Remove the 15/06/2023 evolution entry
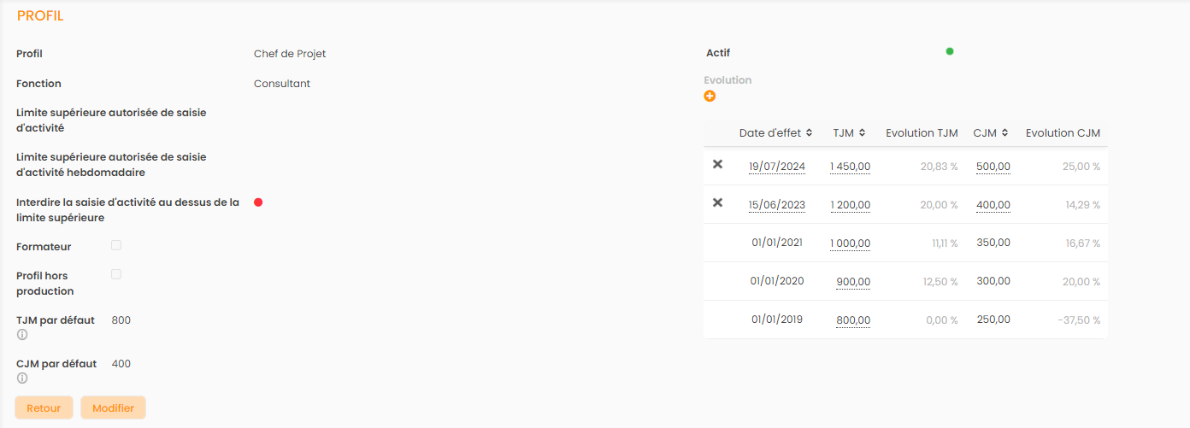 click(x=718, y=202)
